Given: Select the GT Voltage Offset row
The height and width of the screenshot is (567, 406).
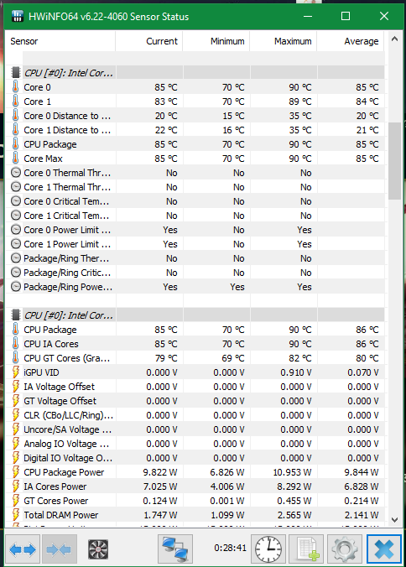Looking at the screenshot, I should (x=195, y=401).
